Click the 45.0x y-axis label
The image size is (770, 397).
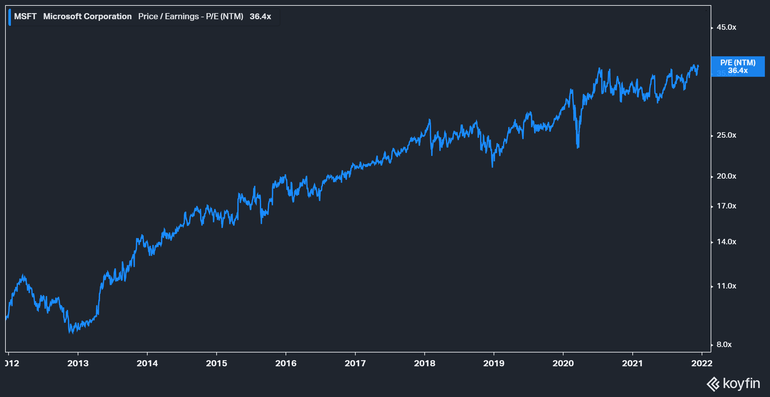coord(726,28)
